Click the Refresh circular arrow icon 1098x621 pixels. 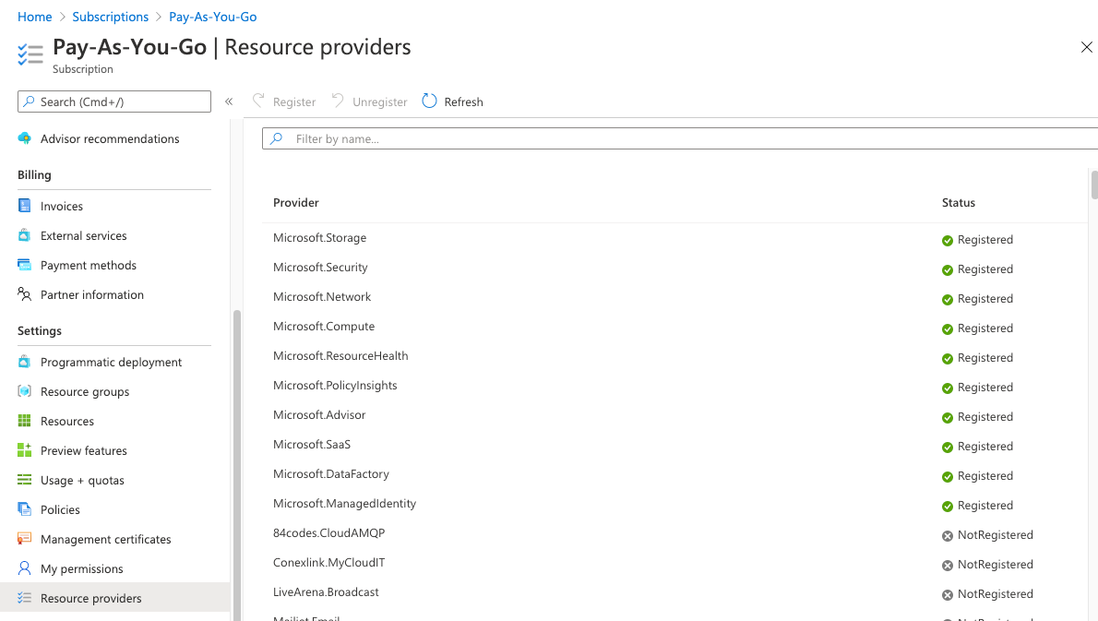point(429,102)
